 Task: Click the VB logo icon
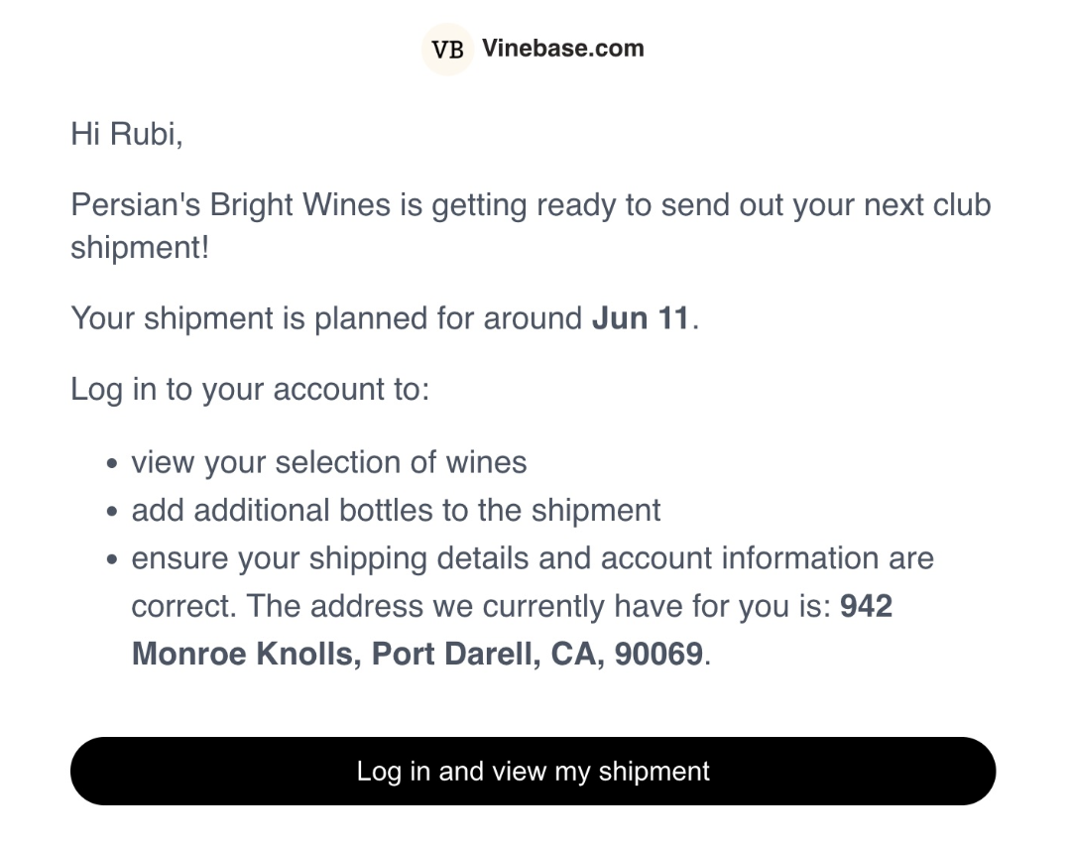coord(447,50)
